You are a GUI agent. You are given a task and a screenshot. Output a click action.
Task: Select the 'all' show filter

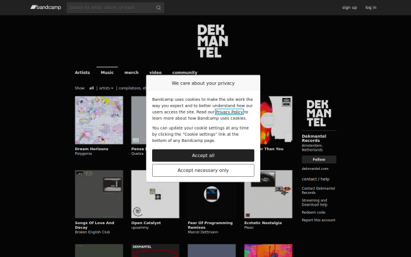coord(91,88)
